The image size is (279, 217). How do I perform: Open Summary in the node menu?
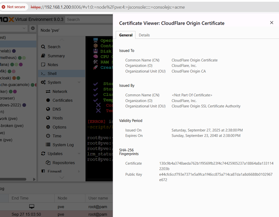click(56, 56)
